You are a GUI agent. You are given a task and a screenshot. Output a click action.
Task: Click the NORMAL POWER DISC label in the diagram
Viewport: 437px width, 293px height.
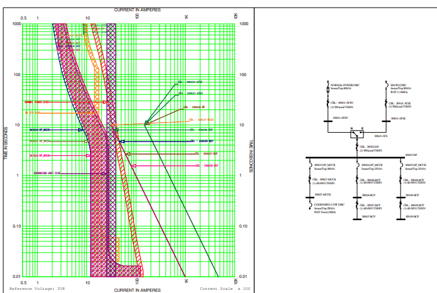coord(345,85)
